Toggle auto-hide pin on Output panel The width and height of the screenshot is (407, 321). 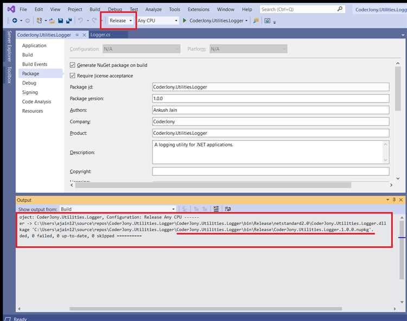point(394,199)
